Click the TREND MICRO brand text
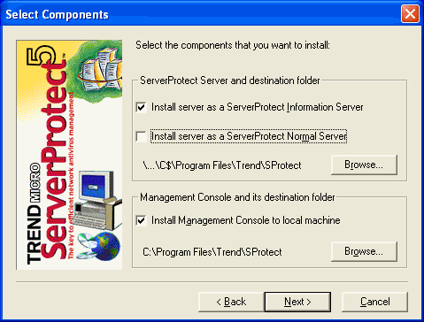The image size is (424, 322). [x=34, y=214]
